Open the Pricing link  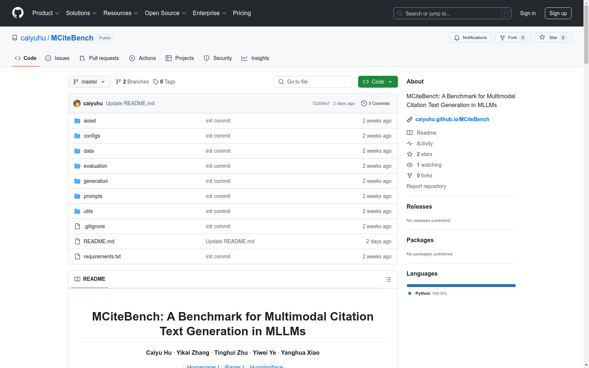(242, 13)
